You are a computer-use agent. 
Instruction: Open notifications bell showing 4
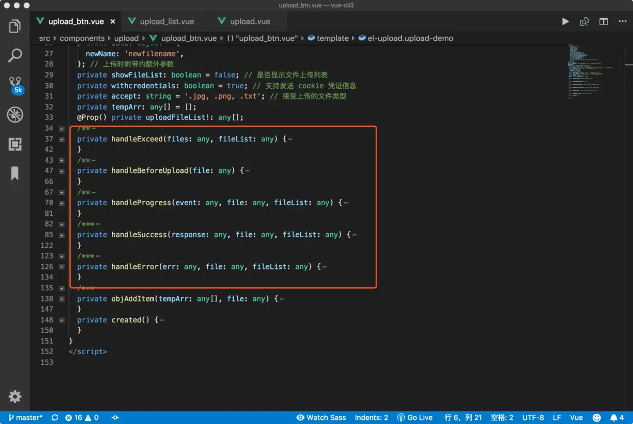(x=617, y=417)
